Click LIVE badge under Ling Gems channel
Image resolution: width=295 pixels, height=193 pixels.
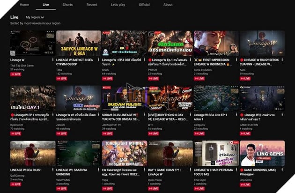pyautogui.click(x=245, y=185)
